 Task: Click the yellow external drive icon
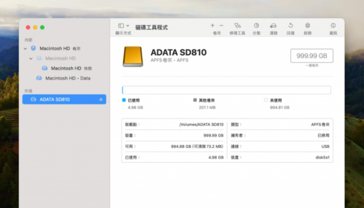(133, 57)
